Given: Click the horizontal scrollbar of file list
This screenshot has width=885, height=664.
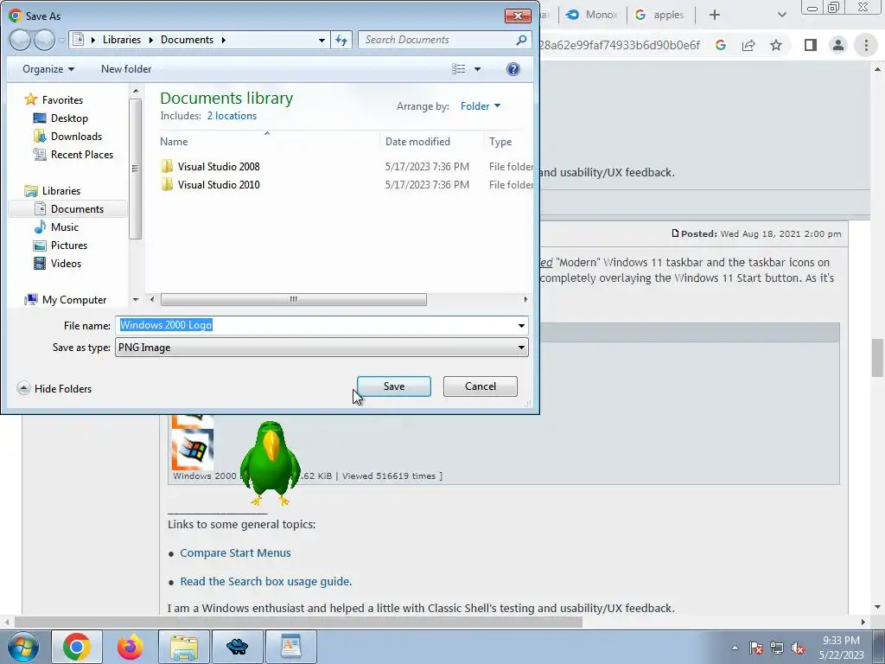Looking at the screenshot, I should coord(294,299).
